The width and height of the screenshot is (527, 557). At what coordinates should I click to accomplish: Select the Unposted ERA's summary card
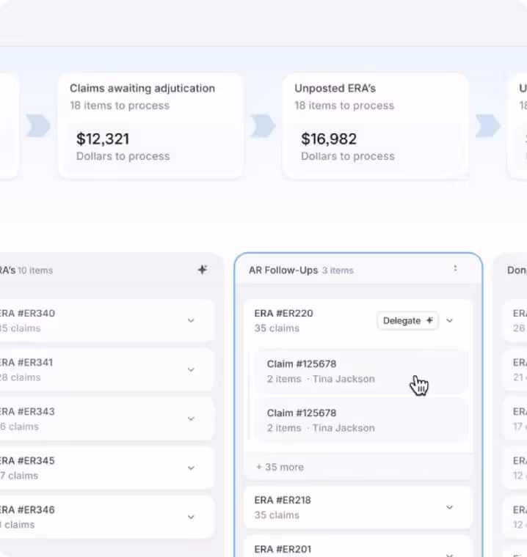(x=375, y=126)
